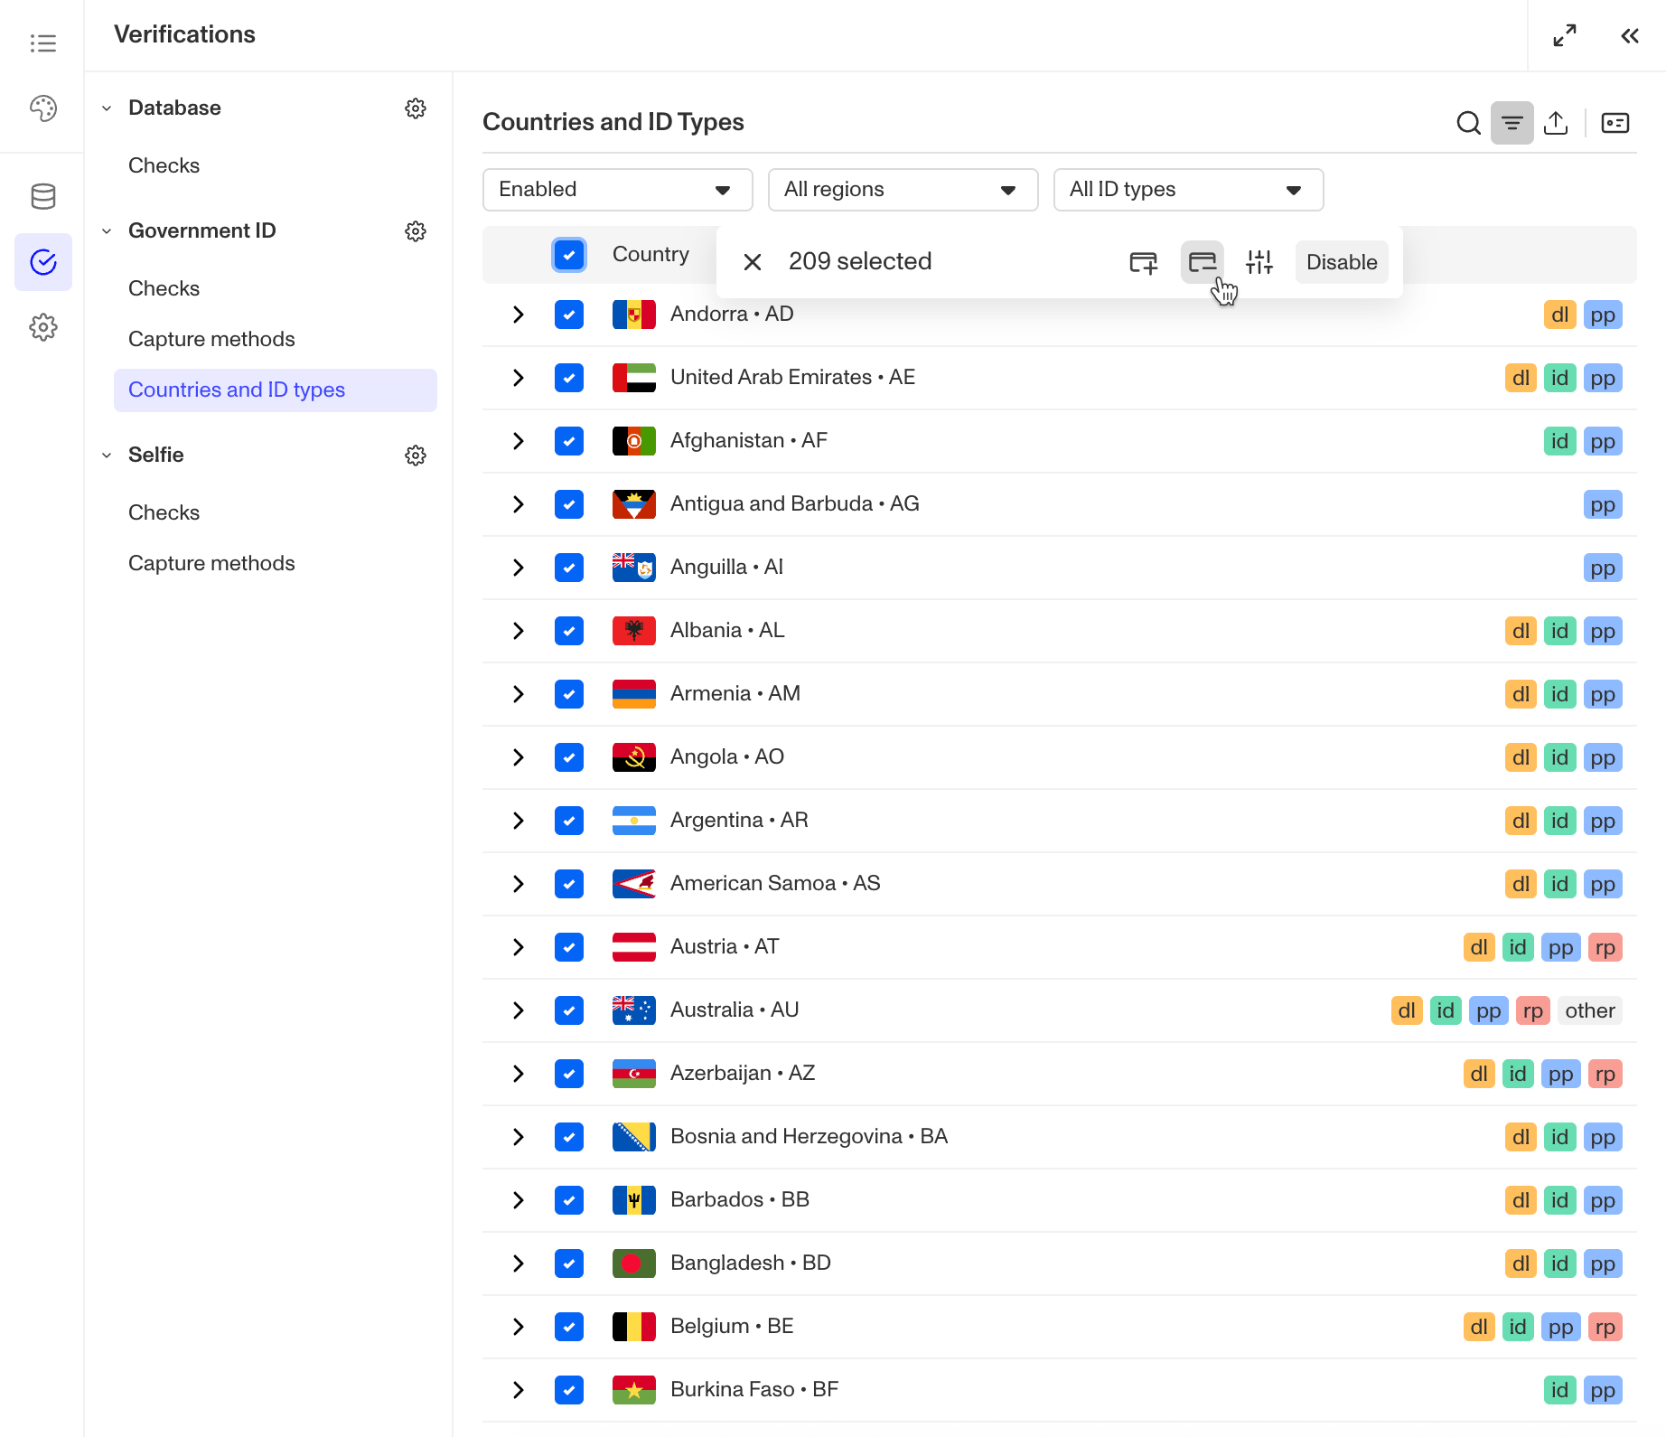The height and width of the screenshot is (1437, 1666).
Task: Open the Enabled status dropdown
Action: pos(618,190)
